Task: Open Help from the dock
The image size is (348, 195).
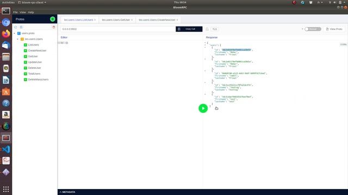Action: pos(6,103)
